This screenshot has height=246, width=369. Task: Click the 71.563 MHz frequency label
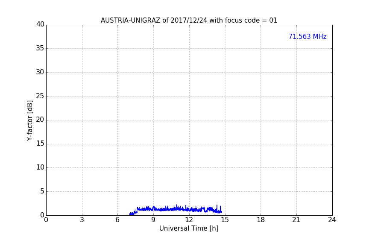click(x=307, y=37)
